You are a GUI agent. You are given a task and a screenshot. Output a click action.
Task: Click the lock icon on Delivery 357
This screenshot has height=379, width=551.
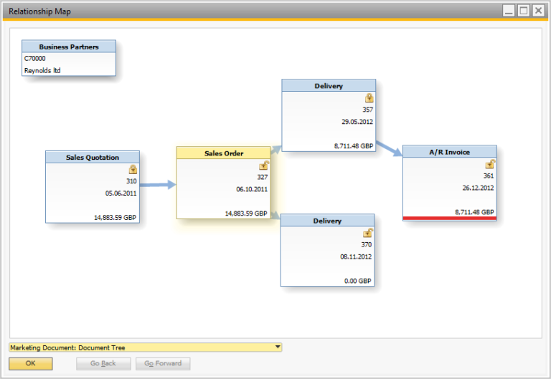click(369, 98)
